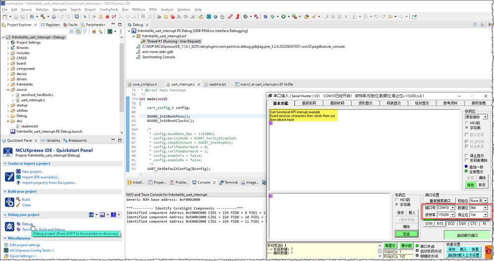The height and width of the screenshot is (261, 494).
Task: Click the red pushpin icon in Serial Hunter
Action: point(489,251)
